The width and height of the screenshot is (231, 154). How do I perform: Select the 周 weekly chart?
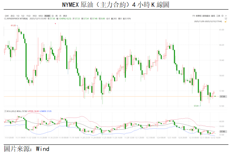point(56,16)
